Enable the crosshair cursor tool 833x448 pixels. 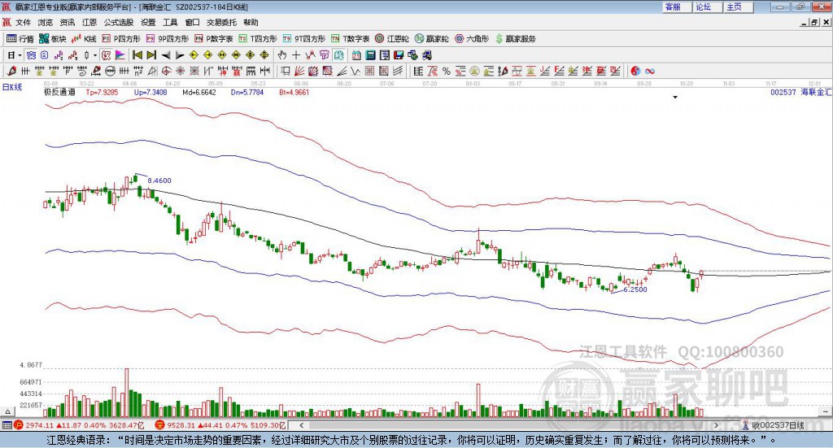(296, 54)
